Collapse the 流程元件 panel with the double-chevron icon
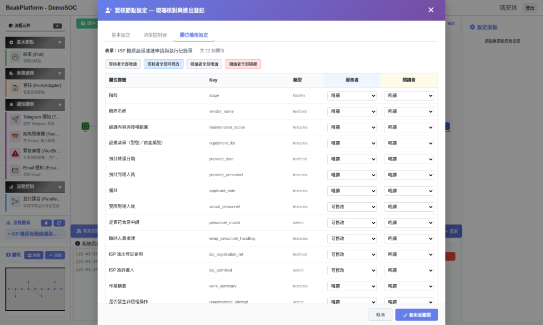543x325 pixels. [57, 26]
